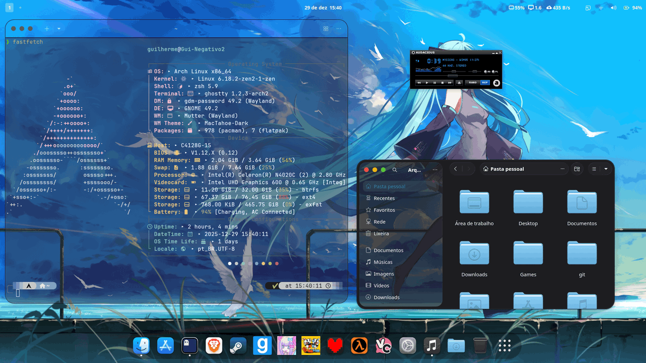
Task: Toggle list view in Files
Action: point(594,169)
